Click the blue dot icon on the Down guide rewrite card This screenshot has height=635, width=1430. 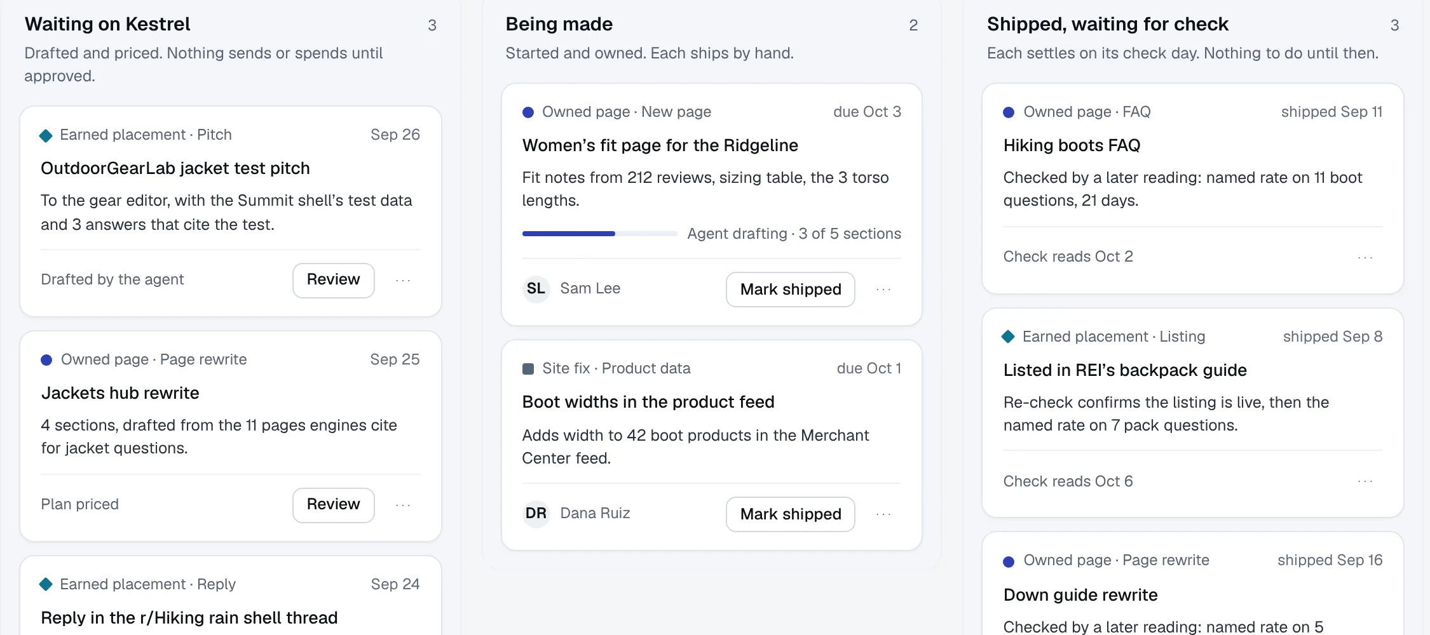click(x=1009, y=561)
